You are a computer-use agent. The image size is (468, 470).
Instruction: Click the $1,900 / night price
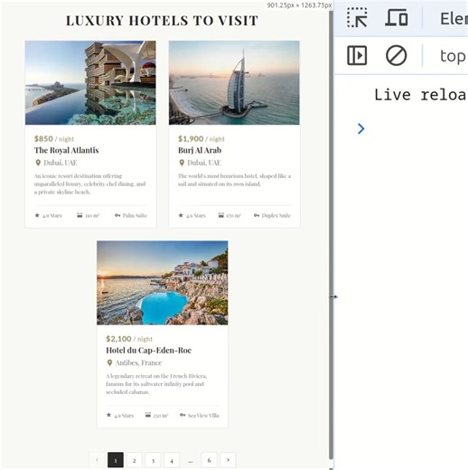(x=201, y=138)
